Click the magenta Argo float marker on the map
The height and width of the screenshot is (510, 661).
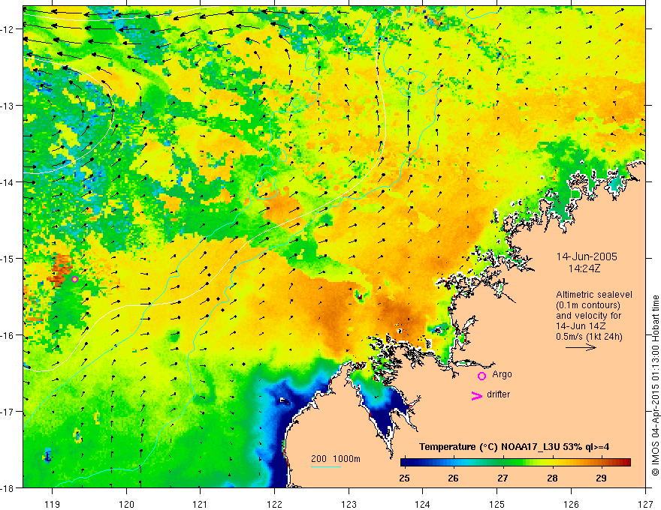(x=74, y=280)
